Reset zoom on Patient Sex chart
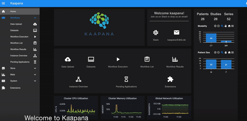The width and height of the screenshot is (247, 121). click(x=229, y=52)
